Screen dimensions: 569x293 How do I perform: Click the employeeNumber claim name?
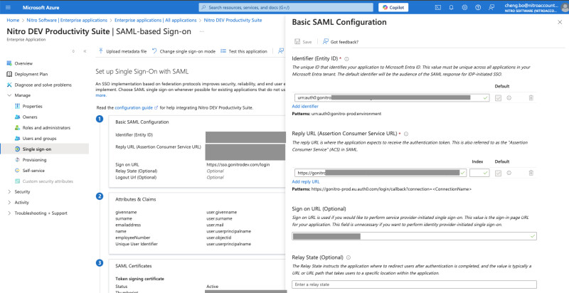point(132,238)
